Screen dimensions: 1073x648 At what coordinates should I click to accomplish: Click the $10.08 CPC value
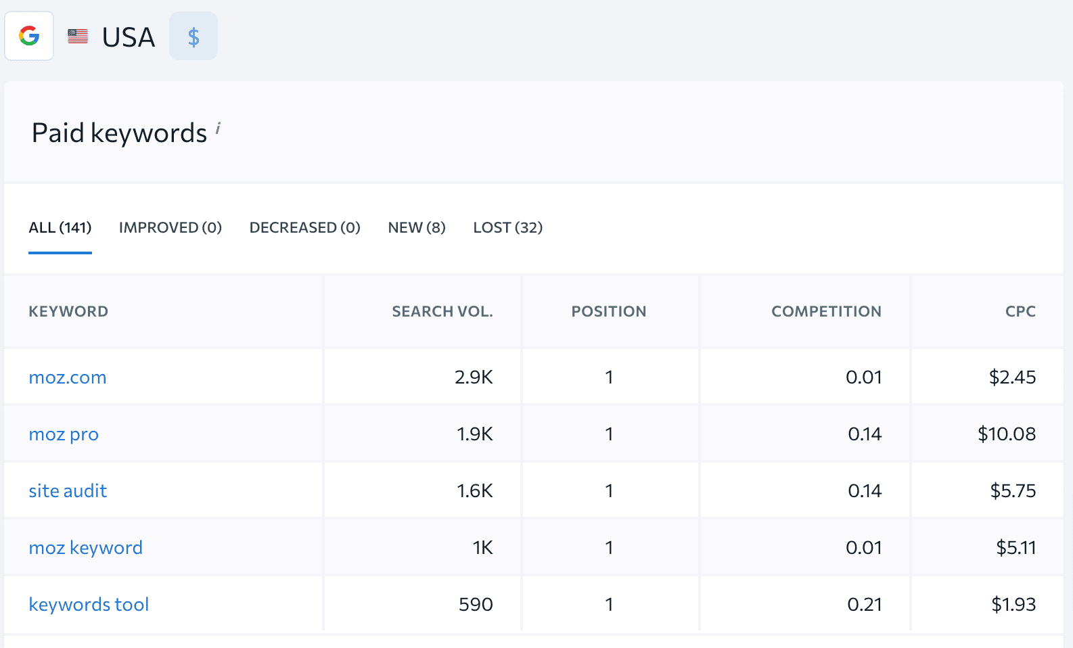point(1007,434)
